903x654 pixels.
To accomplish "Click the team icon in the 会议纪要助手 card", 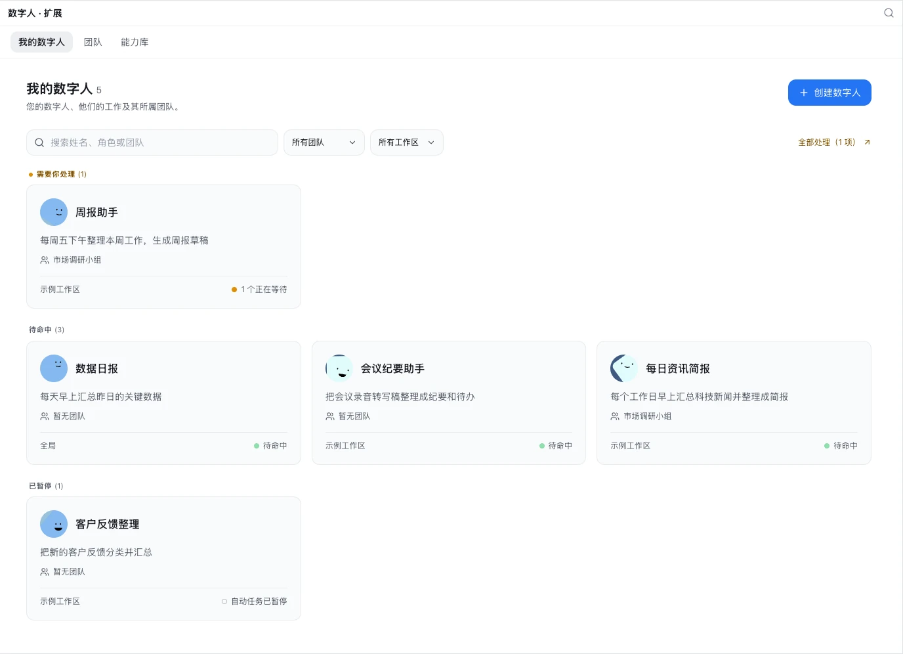I will 330,416.
